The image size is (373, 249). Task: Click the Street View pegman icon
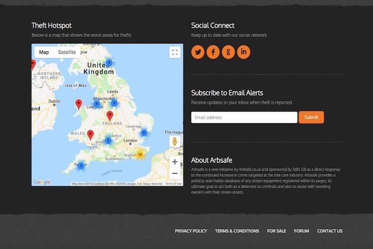click(175, 142)
